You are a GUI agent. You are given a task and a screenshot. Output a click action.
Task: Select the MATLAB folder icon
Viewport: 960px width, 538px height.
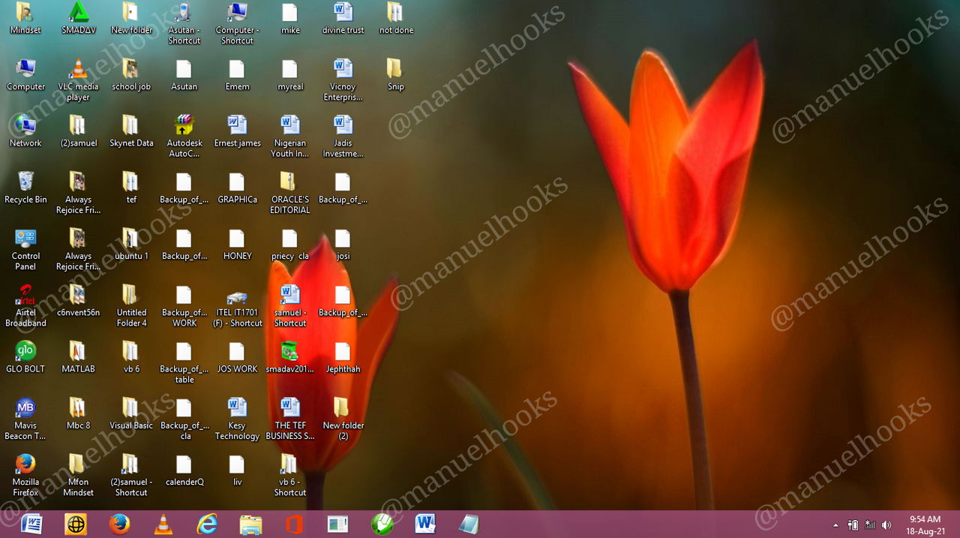pos(78,356)
